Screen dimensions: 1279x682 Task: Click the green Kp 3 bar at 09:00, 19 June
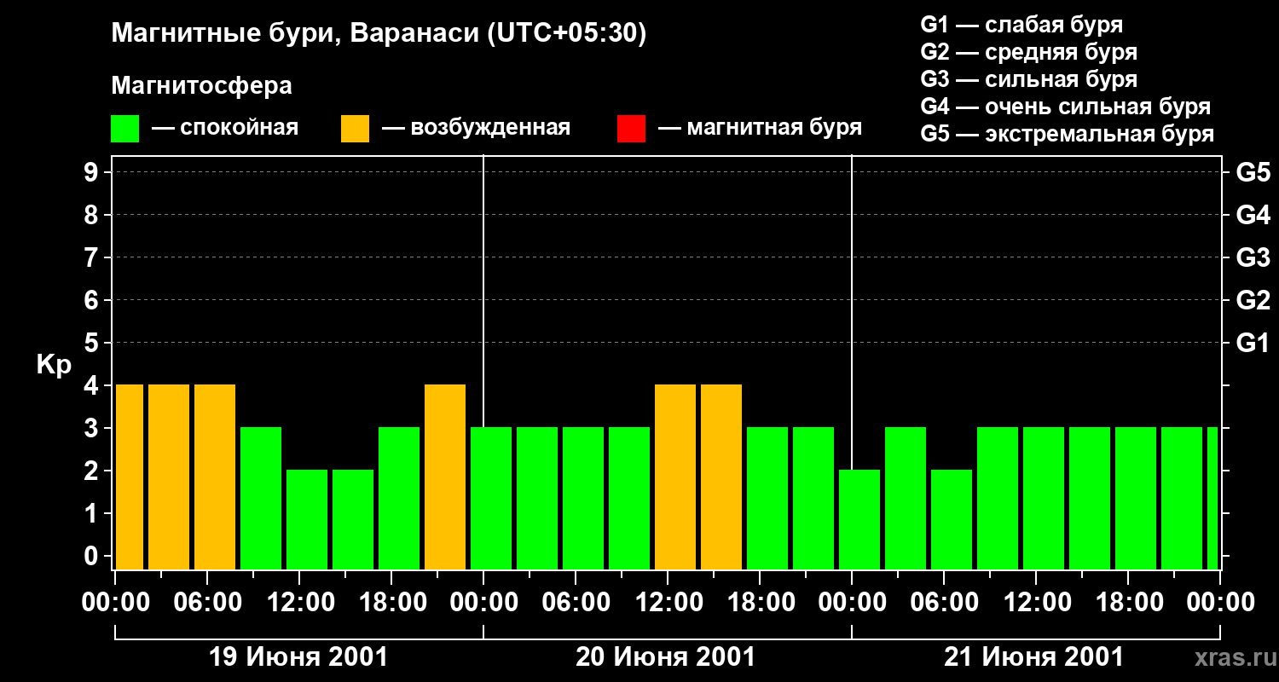pyautogui.click(x=261, y=499)
